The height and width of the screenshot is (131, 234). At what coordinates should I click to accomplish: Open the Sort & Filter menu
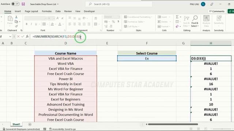click(186, 21)
